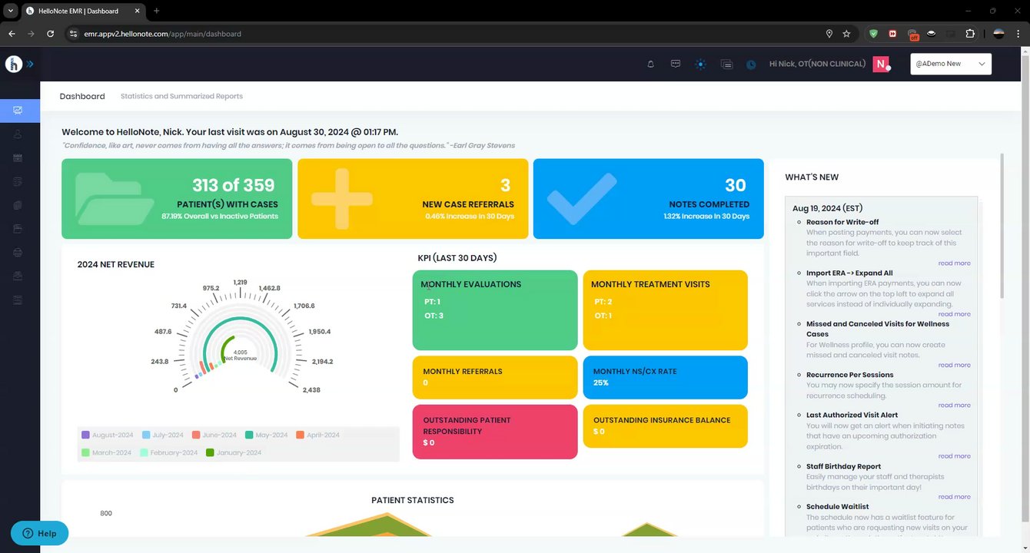Open Chrome tab search dropdown arrow

point(11,11)
